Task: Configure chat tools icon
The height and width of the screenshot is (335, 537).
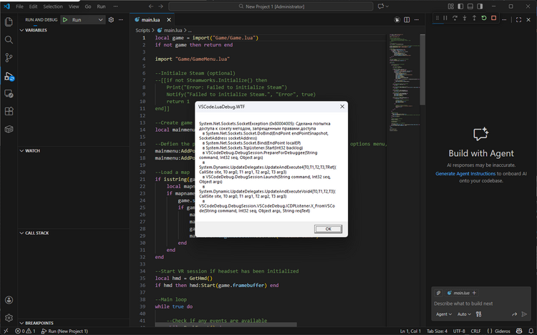Action: (x=478, y=314)
